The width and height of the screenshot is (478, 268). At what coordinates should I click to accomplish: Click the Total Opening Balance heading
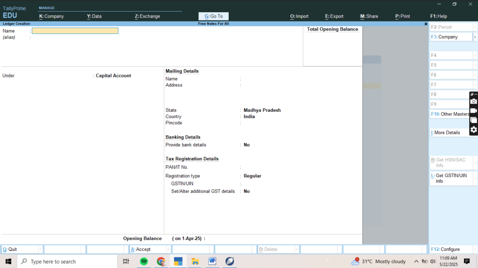click(332, 29)
